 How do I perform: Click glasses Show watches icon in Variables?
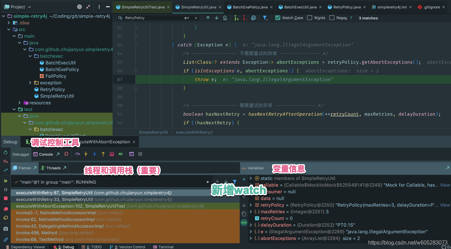click(x=244, y=223)
